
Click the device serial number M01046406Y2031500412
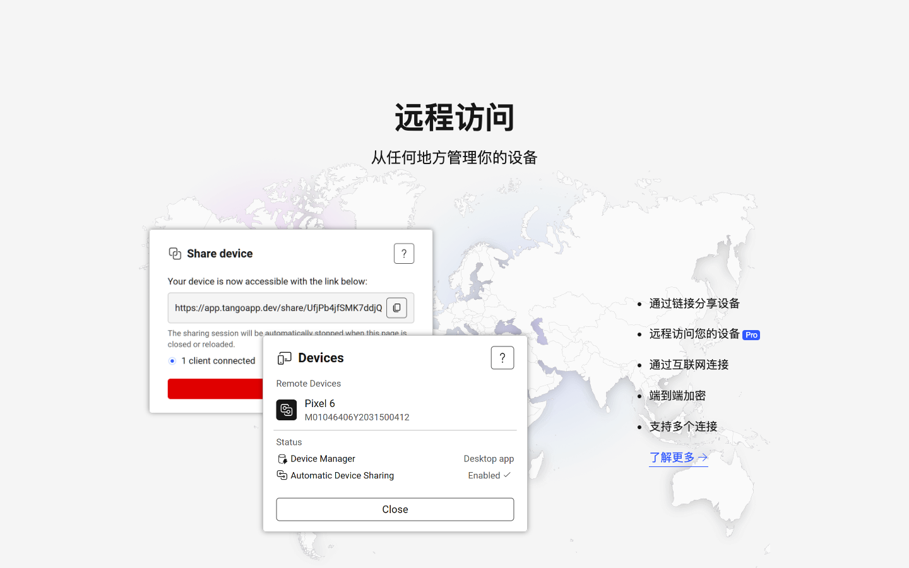[x=357, y=417]
